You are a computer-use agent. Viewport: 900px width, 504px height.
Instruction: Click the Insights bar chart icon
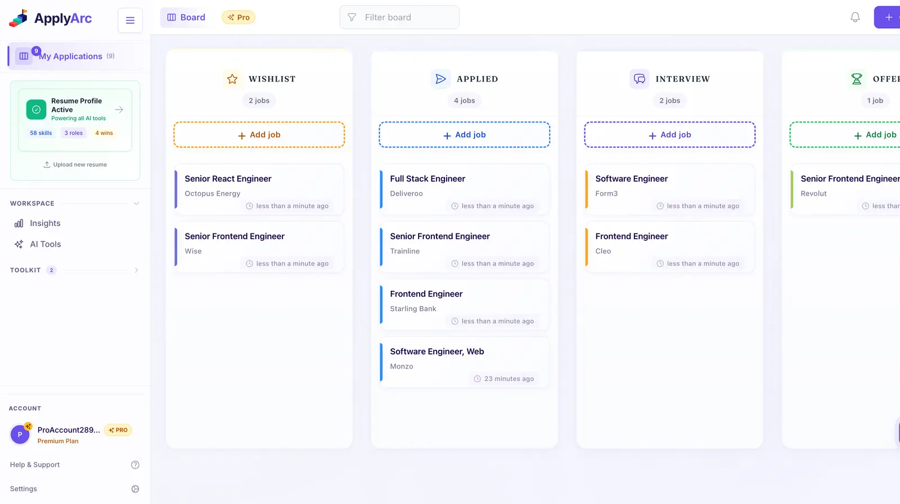[19, 223]
